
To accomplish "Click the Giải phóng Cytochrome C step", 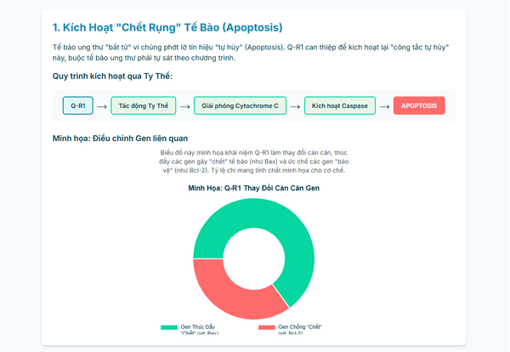I will (239, 106).
